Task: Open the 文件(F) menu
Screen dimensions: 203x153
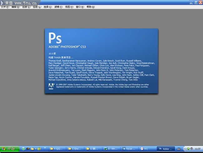Action: (x=5, y=7)
